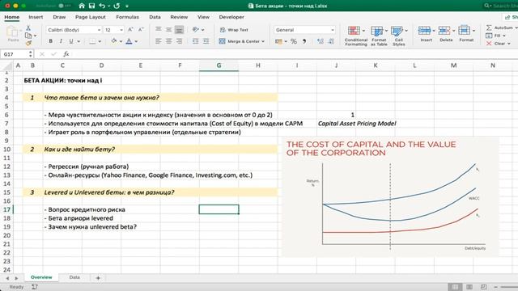Save the workbook with the floppy disk icon
Image resolution: width=518 pixels, height=291 pixels.
tap(91, 6)
